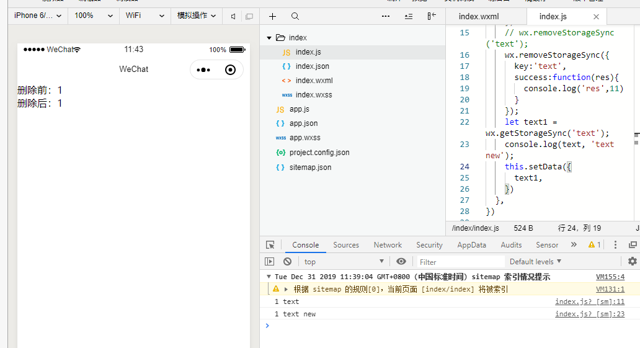Click the /index/index.js path in status bar
Screen dimensions: 640x348
[476, 228]
